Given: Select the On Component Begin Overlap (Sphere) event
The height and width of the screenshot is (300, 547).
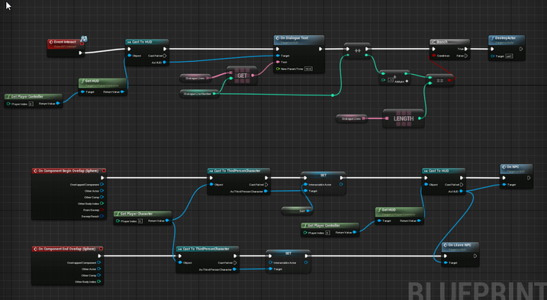Looking at the screenshot, I should pyautogui.click(x=69, y=171).
